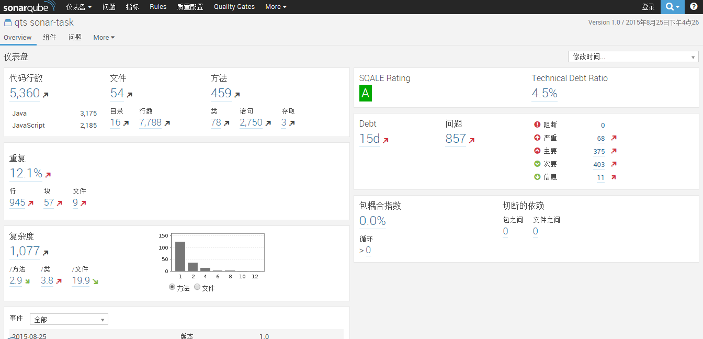This screenshot has width=703, height=339.
Task: Open the 事件 全部 dropdown
Action: 69,320
